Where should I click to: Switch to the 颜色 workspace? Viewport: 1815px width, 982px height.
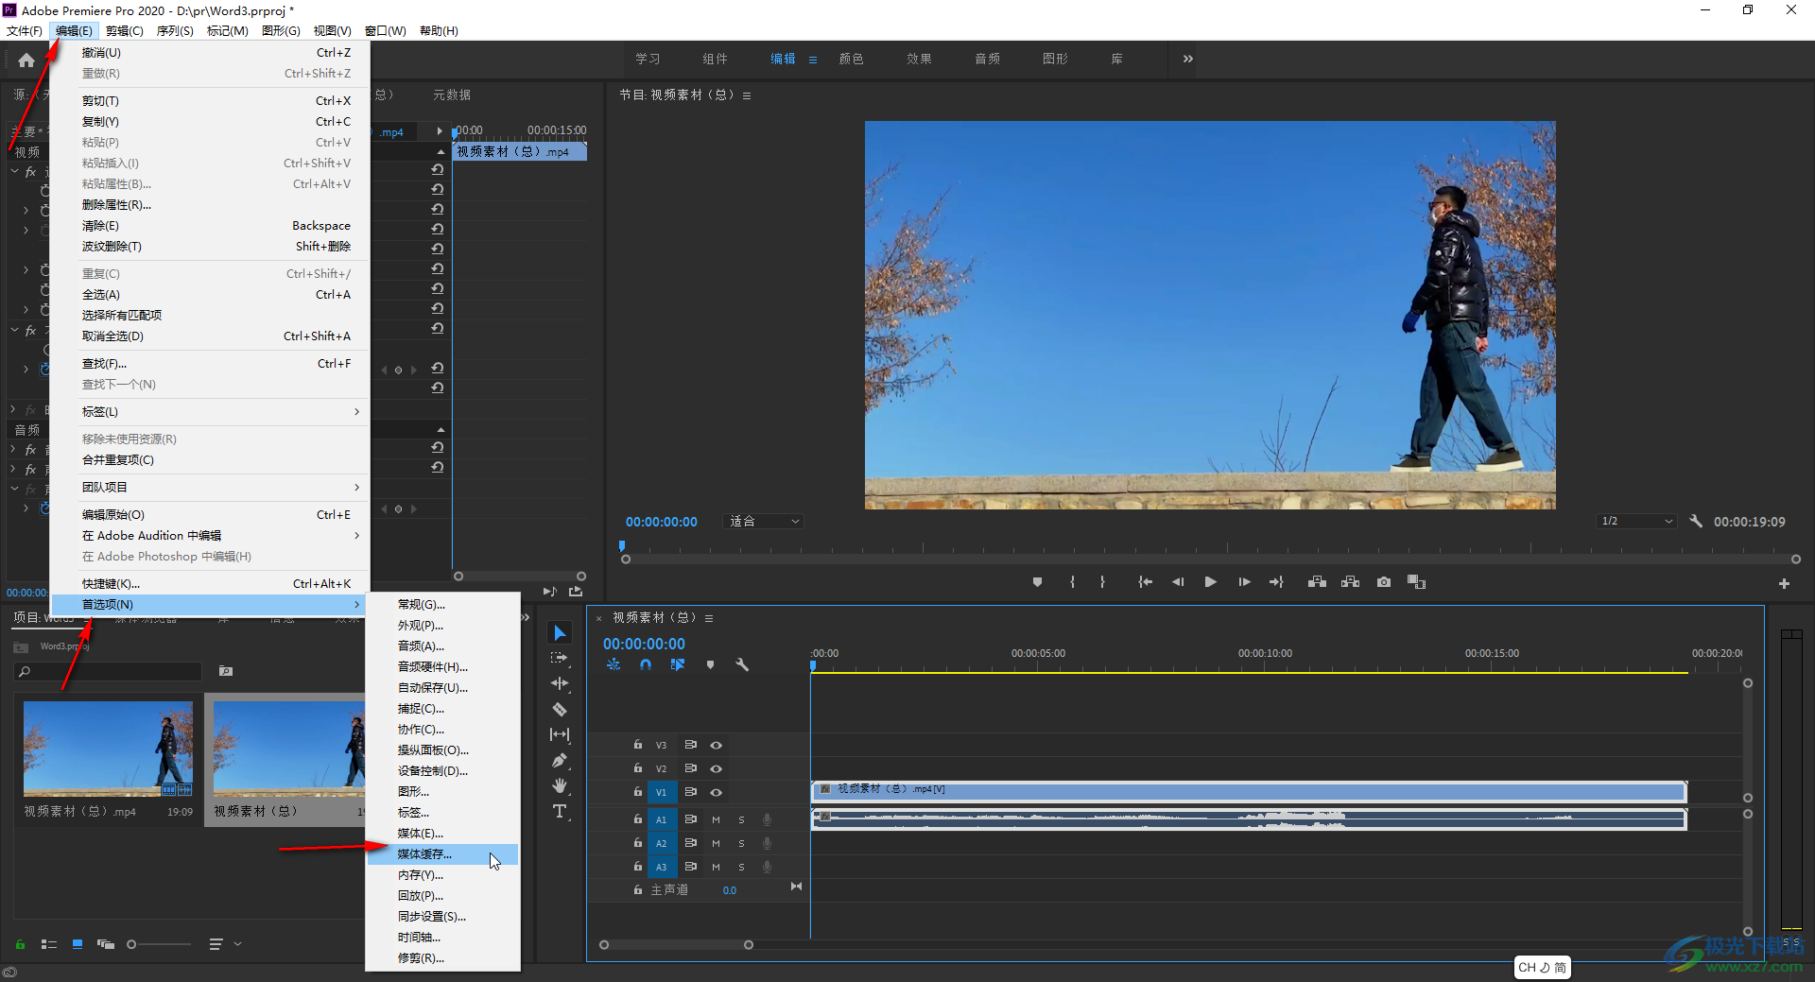pos(851,59)
